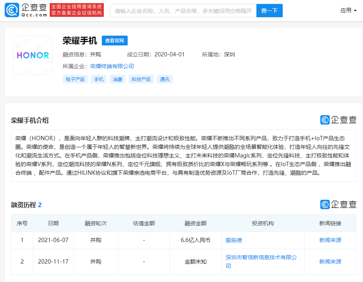Select the 手机 tag

point(99,79)
